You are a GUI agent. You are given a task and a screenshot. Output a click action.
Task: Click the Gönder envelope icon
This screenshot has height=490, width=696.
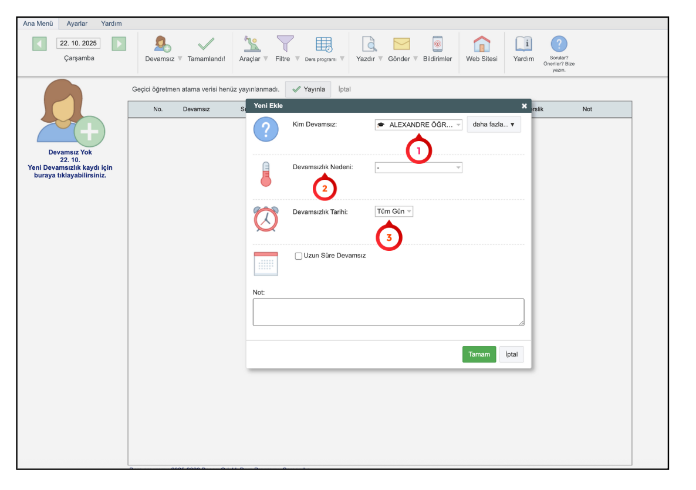tap(401, 44)
